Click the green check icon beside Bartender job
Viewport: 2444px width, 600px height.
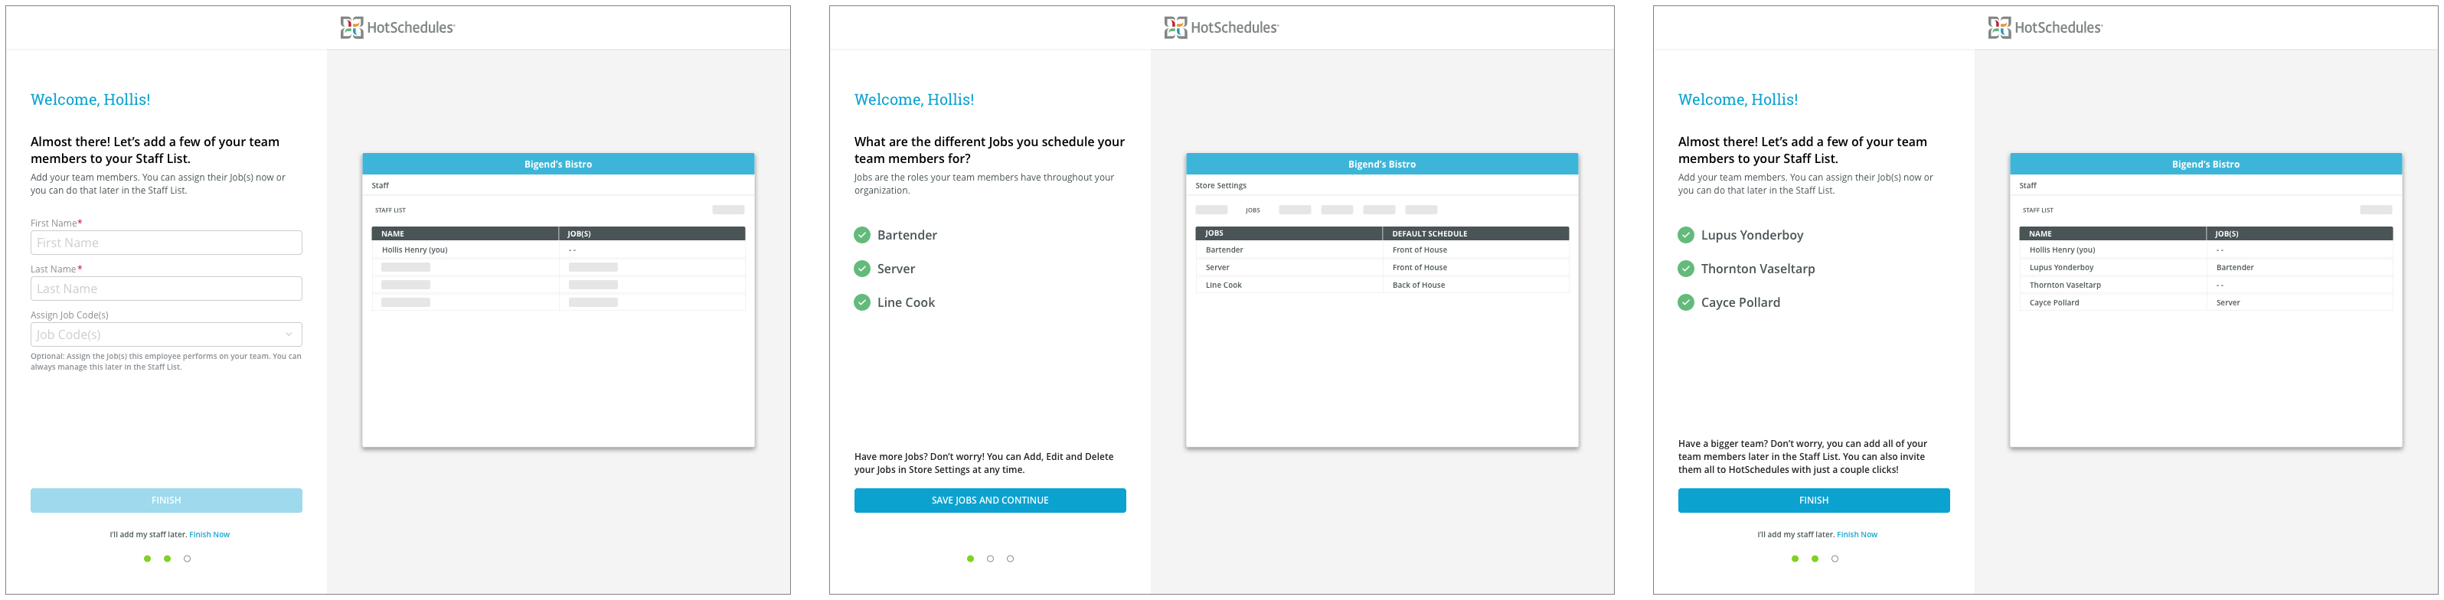(x=861, y=235)
